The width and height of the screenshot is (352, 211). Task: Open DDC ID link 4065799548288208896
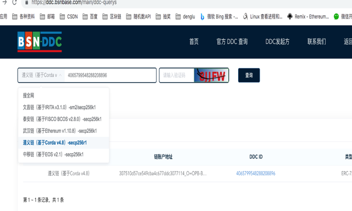[x=256, y=174]
